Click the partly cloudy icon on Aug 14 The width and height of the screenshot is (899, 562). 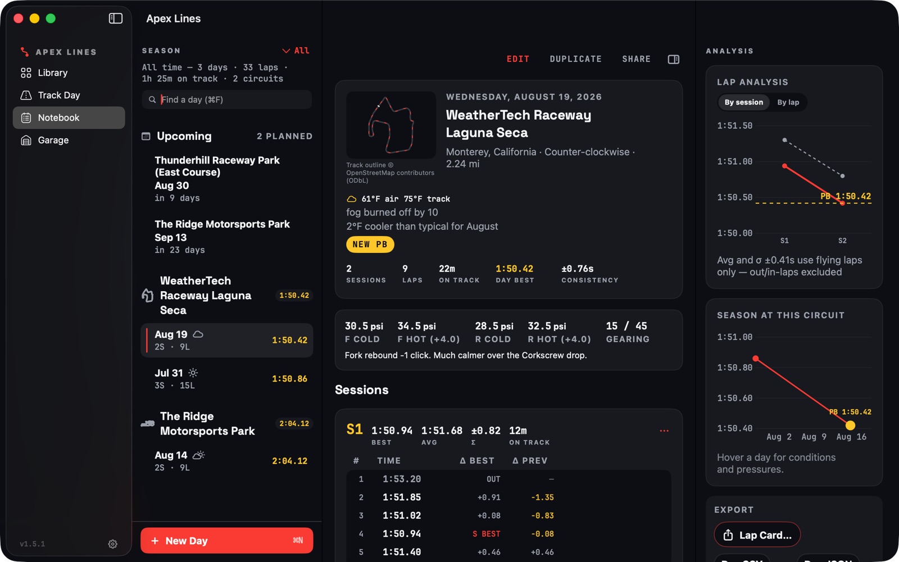(x=199, y=455)
